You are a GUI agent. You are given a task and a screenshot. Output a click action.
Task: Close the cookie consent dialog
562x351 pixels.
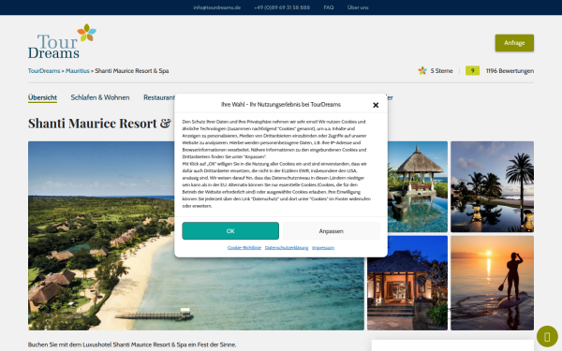(x=376, y=105)
